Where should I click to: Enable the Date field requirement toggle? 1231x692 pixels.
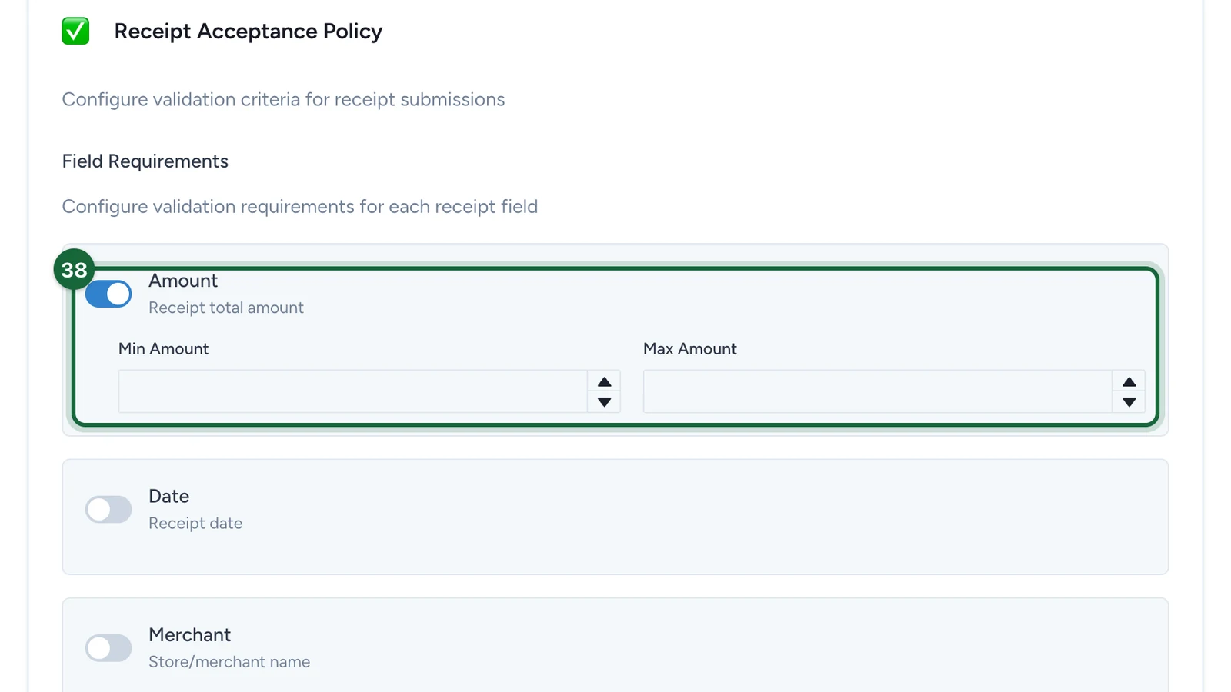pyautogui.click(x=108, y=509)
